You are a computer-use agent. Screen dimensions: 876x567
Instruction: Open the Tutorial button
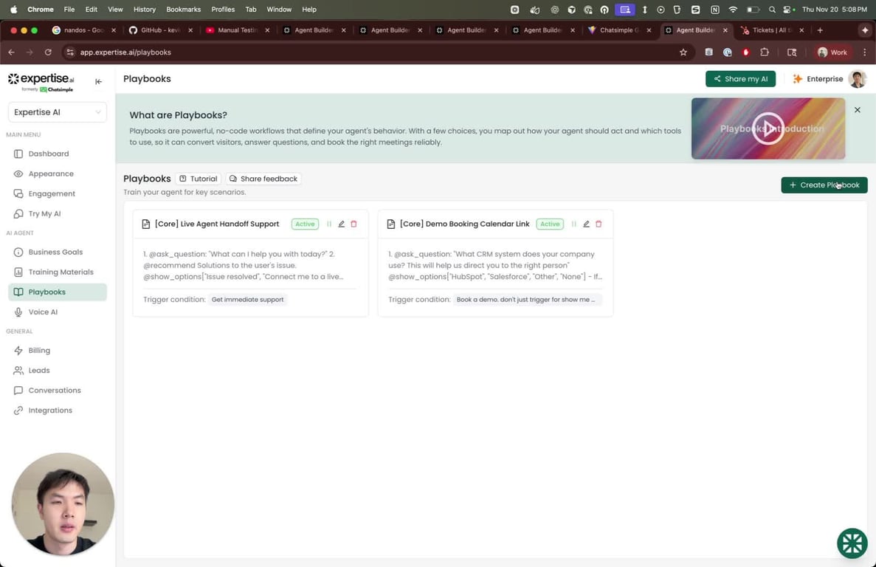coord(199,179)
